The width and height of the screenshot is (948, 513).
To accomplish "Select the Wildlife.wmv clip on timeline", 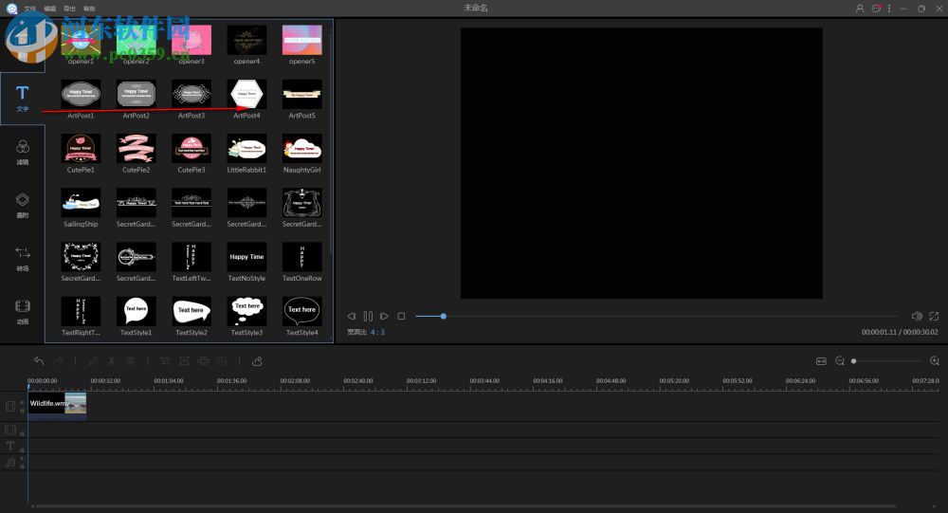I will [57, 404].
